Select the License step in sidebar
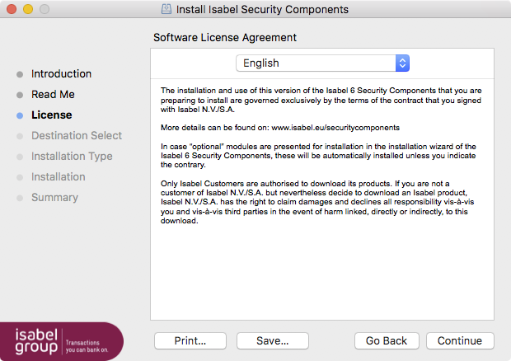 tap(51, 115)
